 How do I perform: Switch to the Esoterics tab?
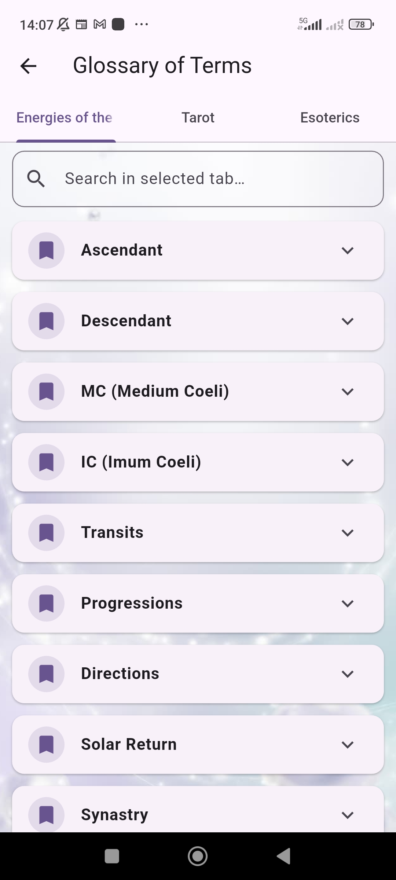[330, 118]
